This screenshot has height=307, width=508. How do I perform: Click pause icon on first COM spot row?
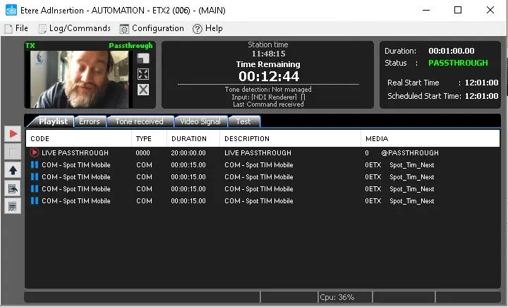point(34,165)
